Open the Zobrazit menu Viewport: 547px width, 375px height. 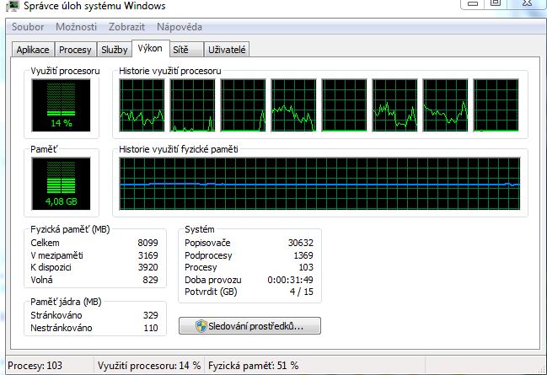[x=126, y=27]
